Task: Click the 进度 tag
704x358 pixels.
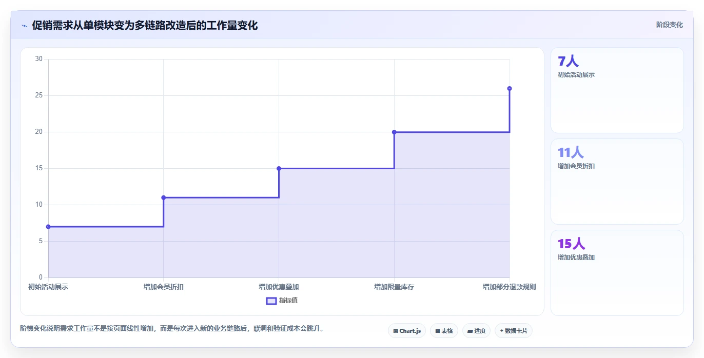Action: pos(476,331)
